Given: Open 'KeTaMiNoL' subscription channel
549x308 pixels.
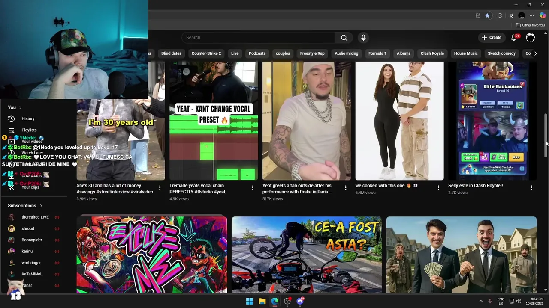Looking at the screenshot, I should 34,274.
